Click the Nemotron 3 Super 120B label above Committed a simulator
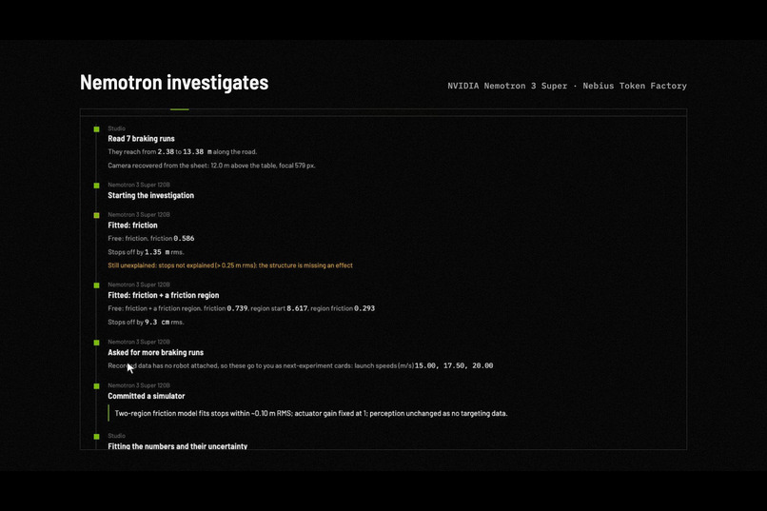 [139, 384]
